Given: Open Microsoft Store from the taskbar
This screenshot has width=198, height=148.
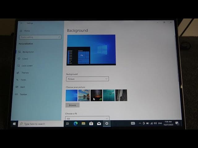Looking at the screenshot, I should (x=91, y=124).
